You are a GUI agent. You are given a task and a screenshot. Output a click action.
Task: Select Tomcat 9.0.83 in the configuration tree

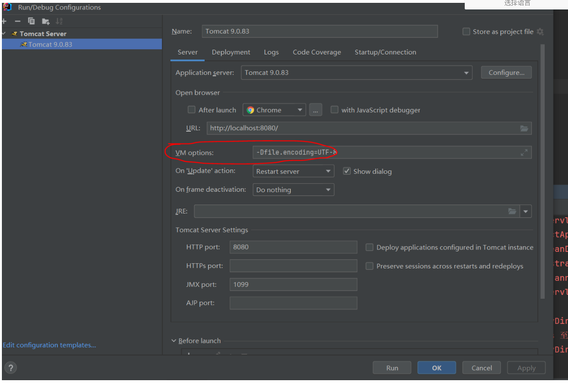pos(82,44)
